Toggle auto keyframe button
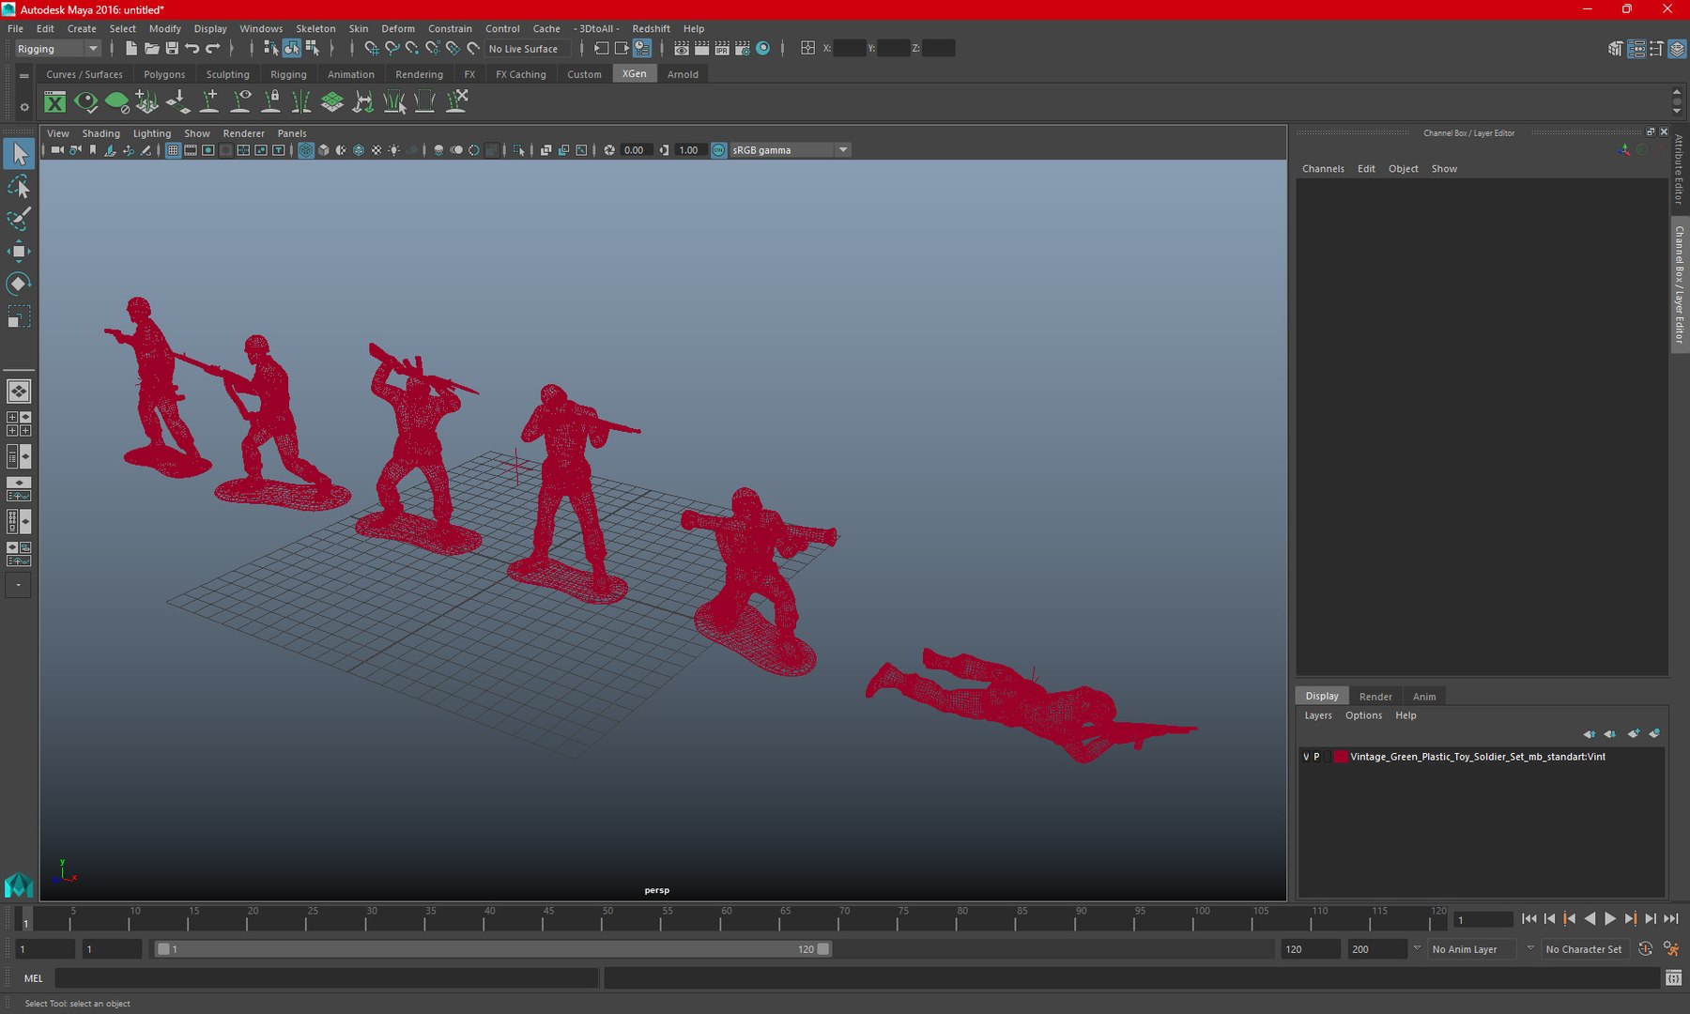Viewport: 1690px width, 1014px height. 1645,949
